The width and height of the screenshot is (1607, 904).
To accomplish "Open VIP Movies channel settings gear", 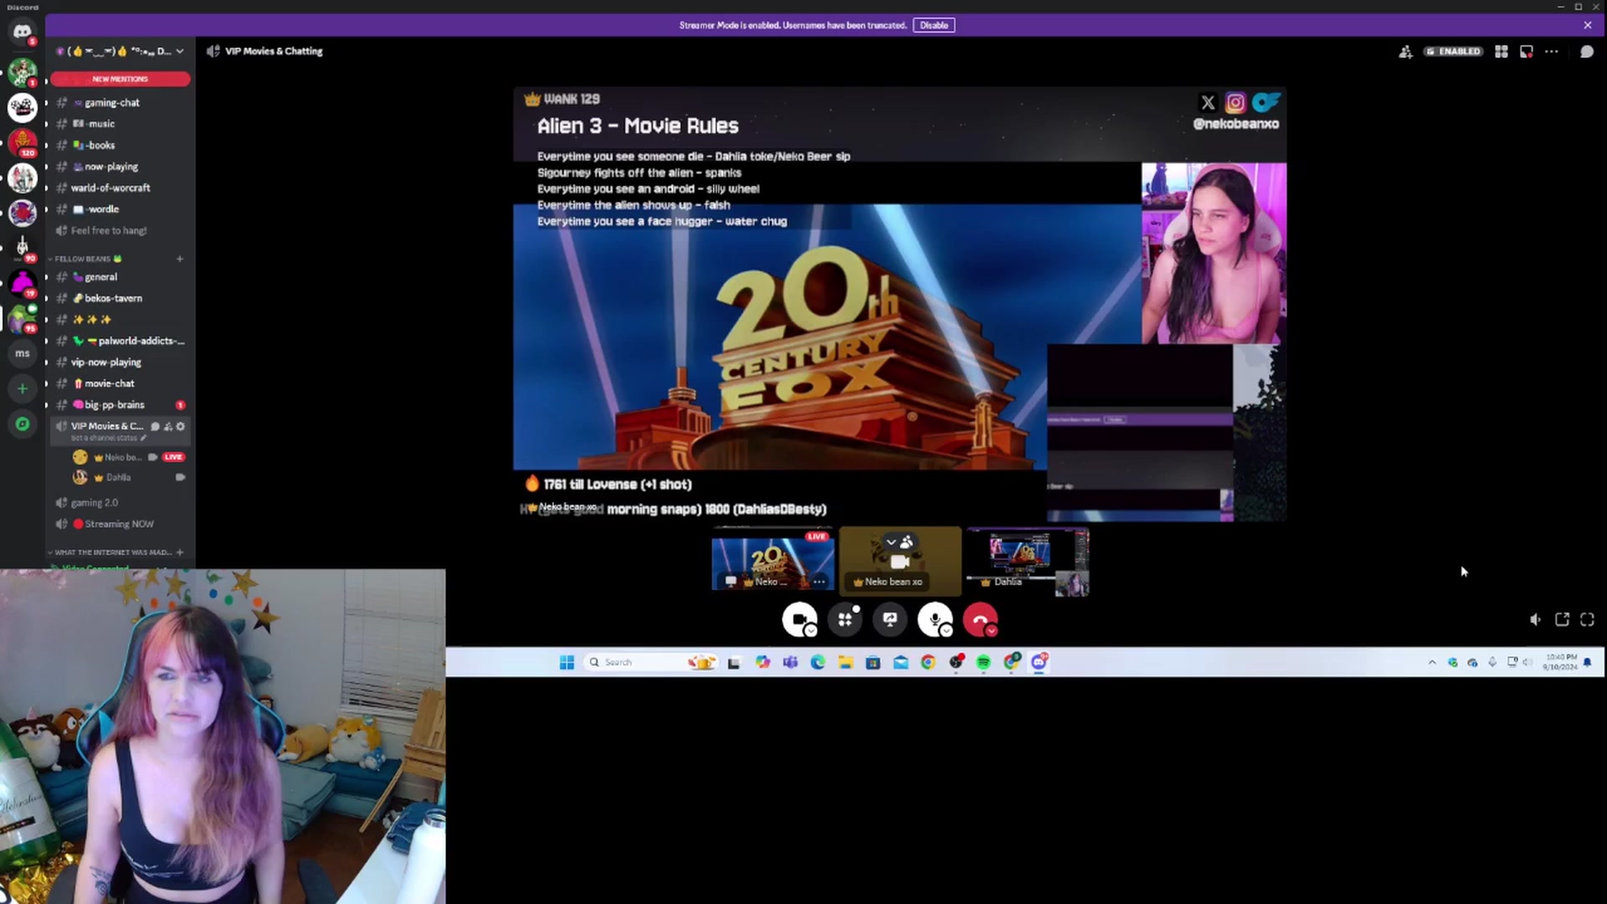I will pos(181,427).
